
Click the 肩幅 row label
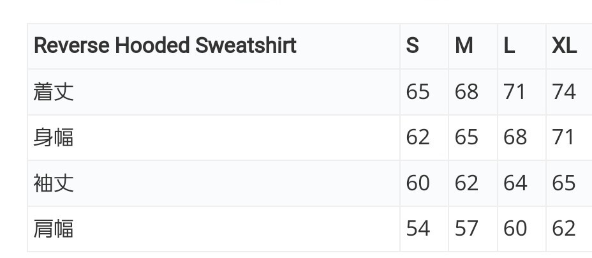pyautogui.click(x=54, y=229)
